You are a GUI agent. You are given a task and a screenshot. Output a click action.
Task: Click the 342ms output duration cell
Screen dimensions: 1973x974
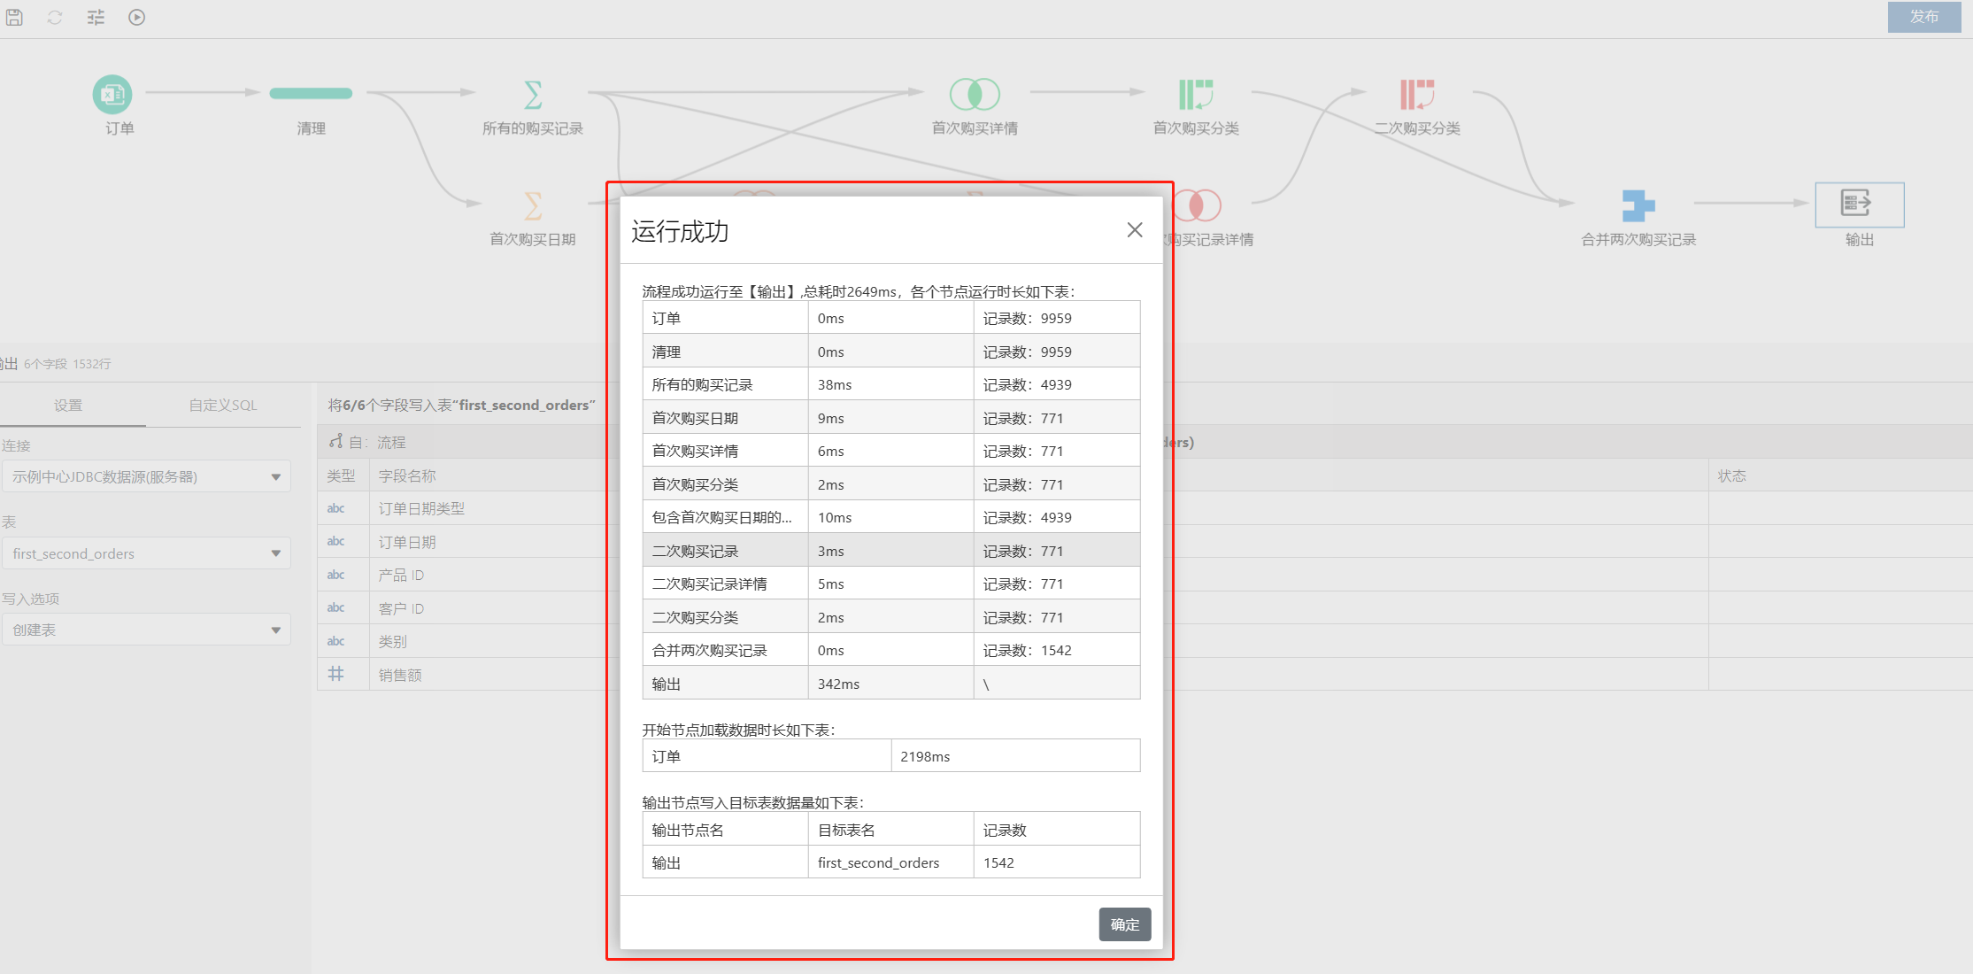coord(890,684)
